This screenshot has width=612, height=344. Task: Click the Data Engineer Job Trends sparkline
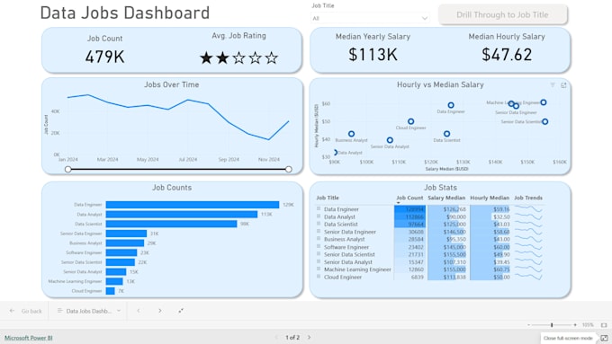[x=528, y=208]
